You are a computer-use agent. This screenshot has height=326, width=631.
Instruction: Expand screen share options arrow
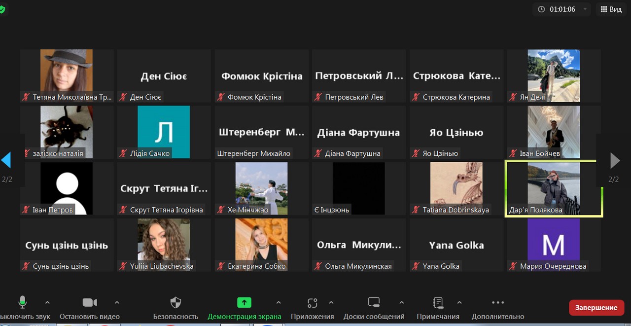(x=279, y=302)
